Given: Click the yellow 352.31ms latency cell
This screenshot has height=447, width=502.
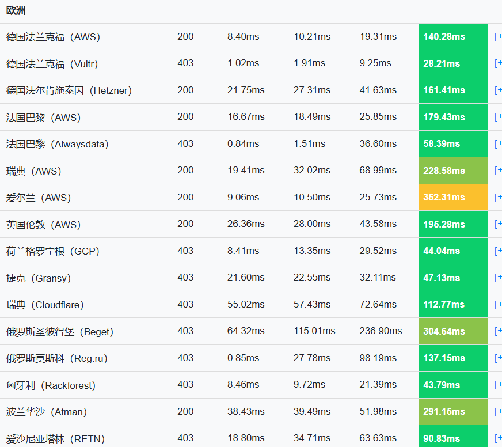Looking at the screenshot, I should 453,197.
